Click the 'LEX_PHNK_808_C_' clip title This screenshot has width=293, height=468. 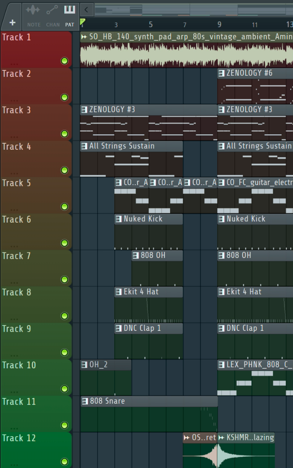coord(259,365)
